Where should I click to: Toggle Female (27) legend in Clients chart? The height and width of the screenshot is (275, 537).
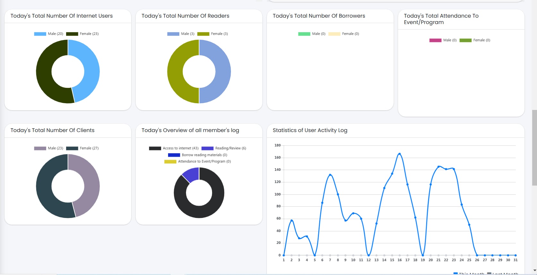[82, 148]
